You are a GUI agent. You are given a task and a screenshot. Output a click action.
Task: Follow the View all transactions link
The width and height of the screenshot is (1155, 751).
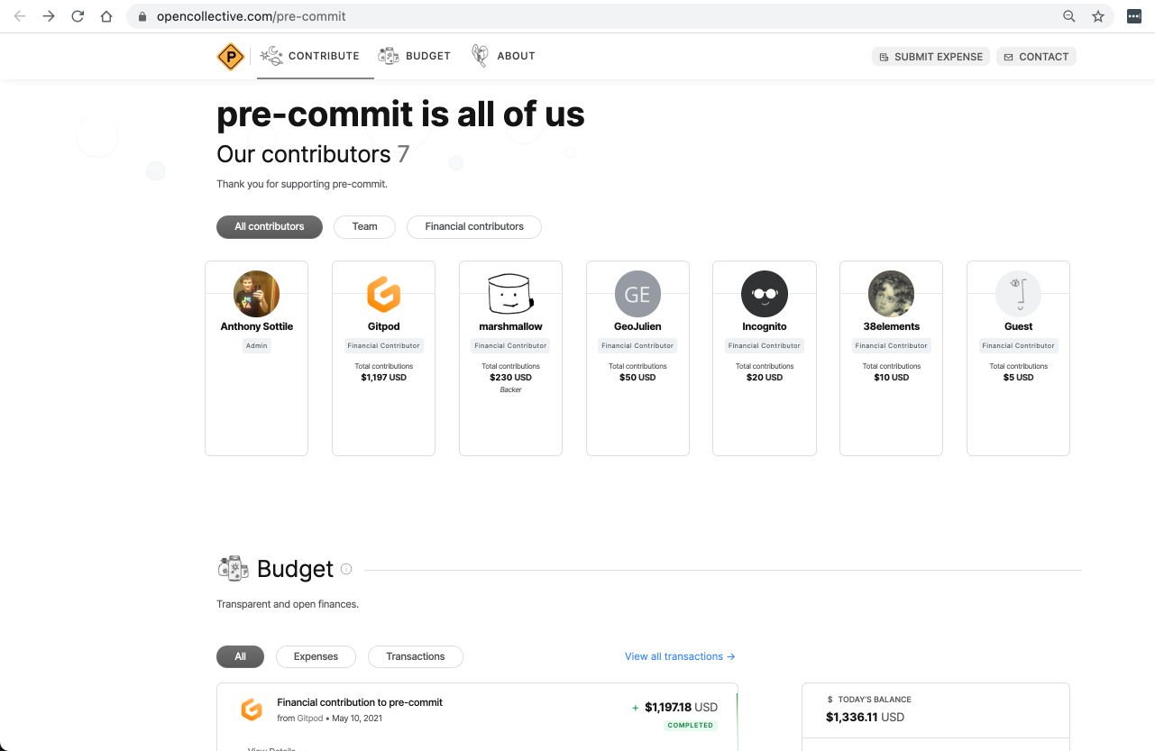coord(680,656)
